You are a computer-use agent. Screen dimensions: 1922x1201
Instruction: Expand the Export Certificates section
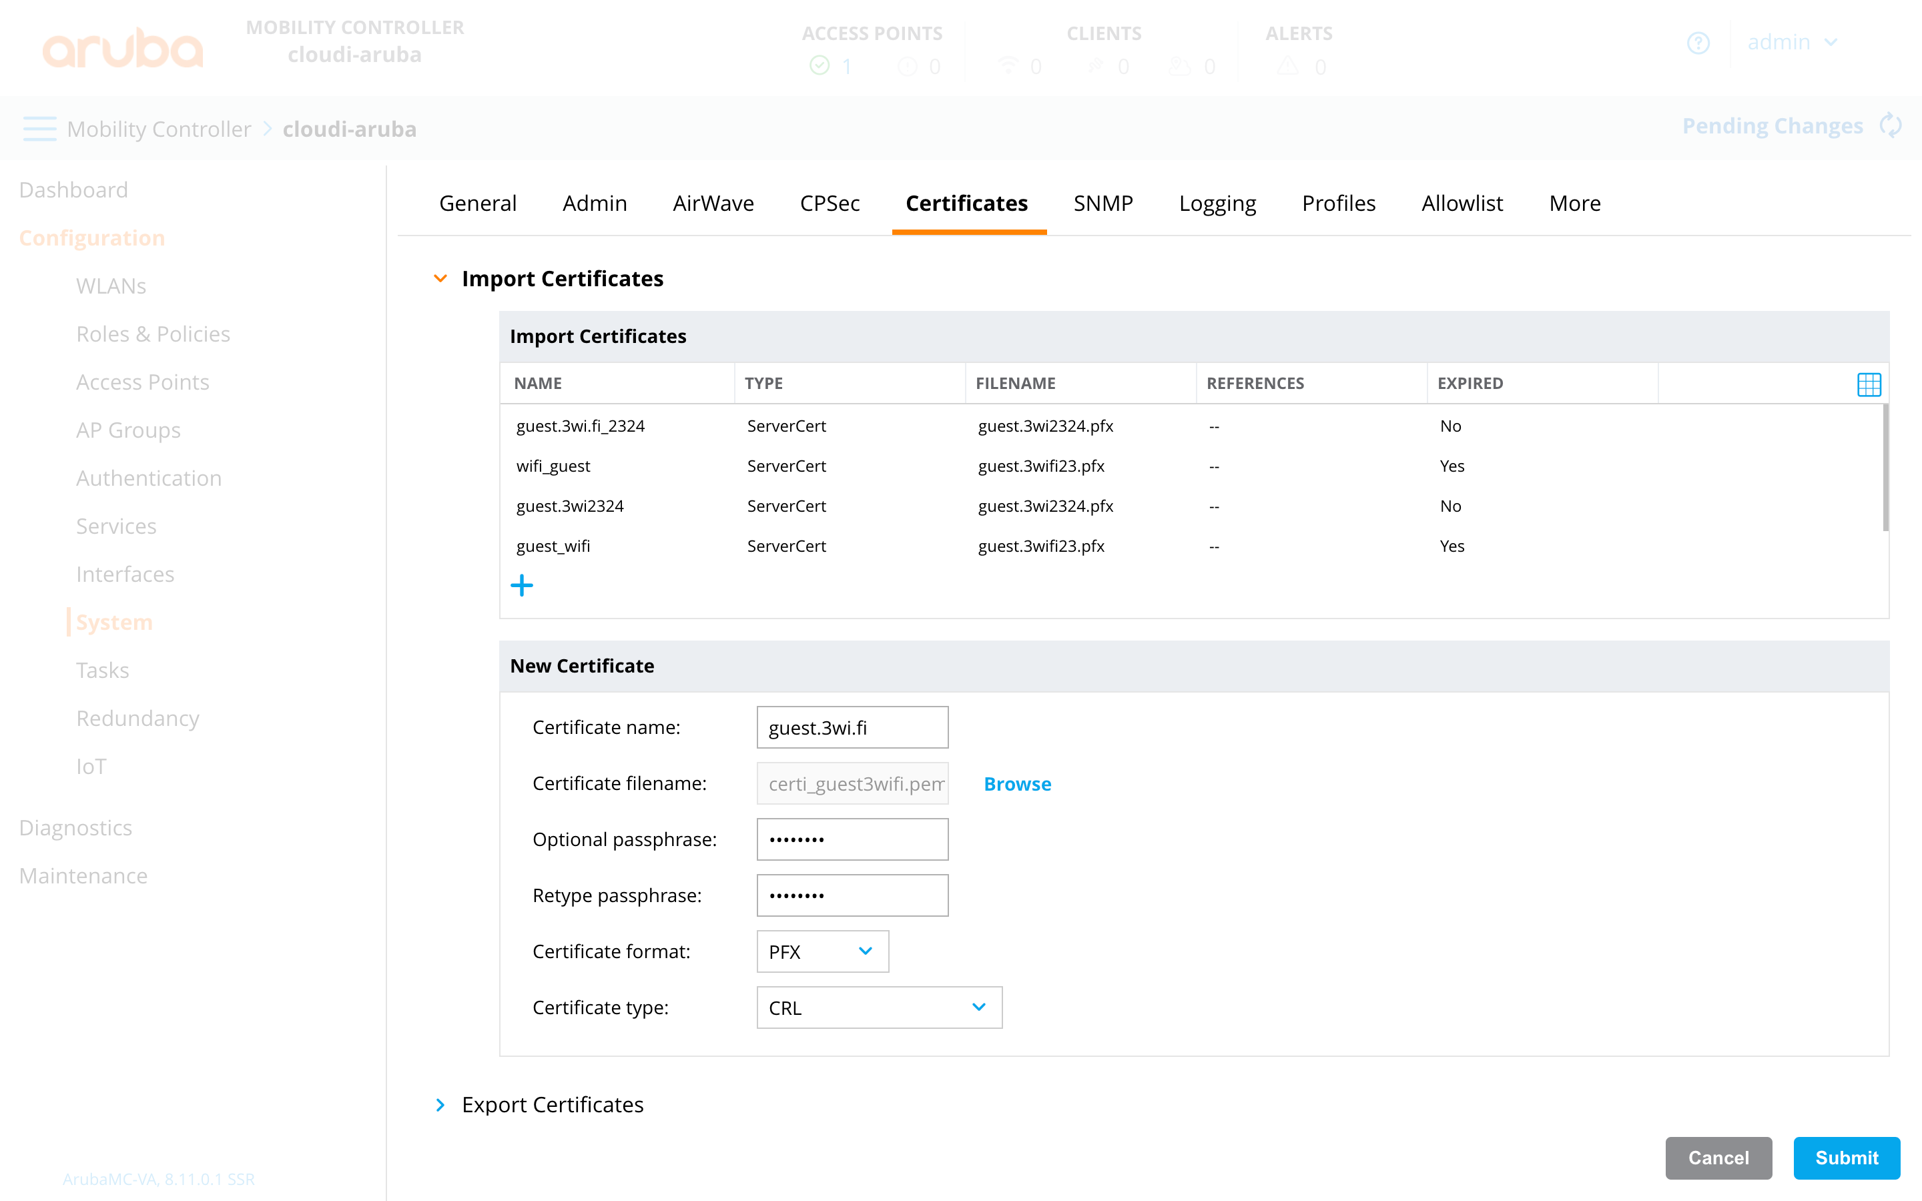tap(442, 1104)
